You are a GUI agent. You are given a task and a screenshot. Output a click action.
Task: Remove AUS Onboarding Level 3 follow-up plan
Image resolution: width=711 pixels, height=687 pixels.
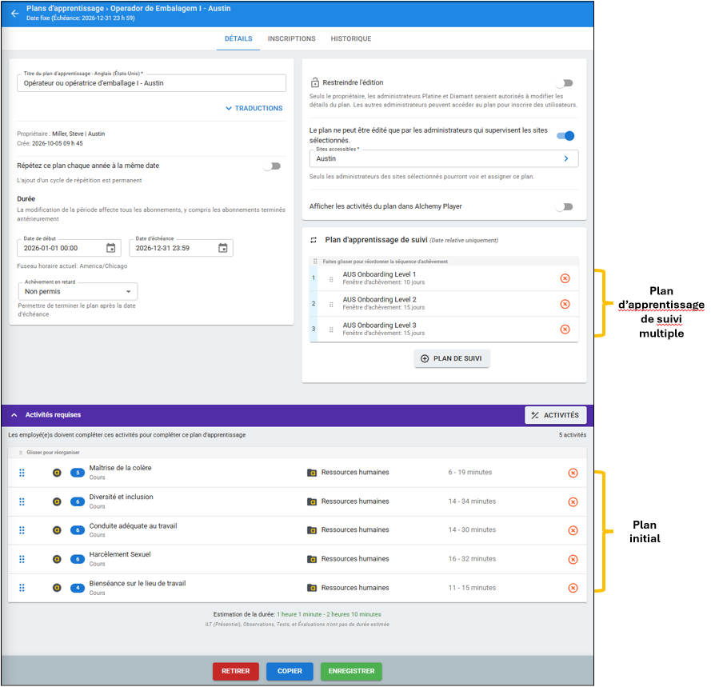[x=565, y=330]
